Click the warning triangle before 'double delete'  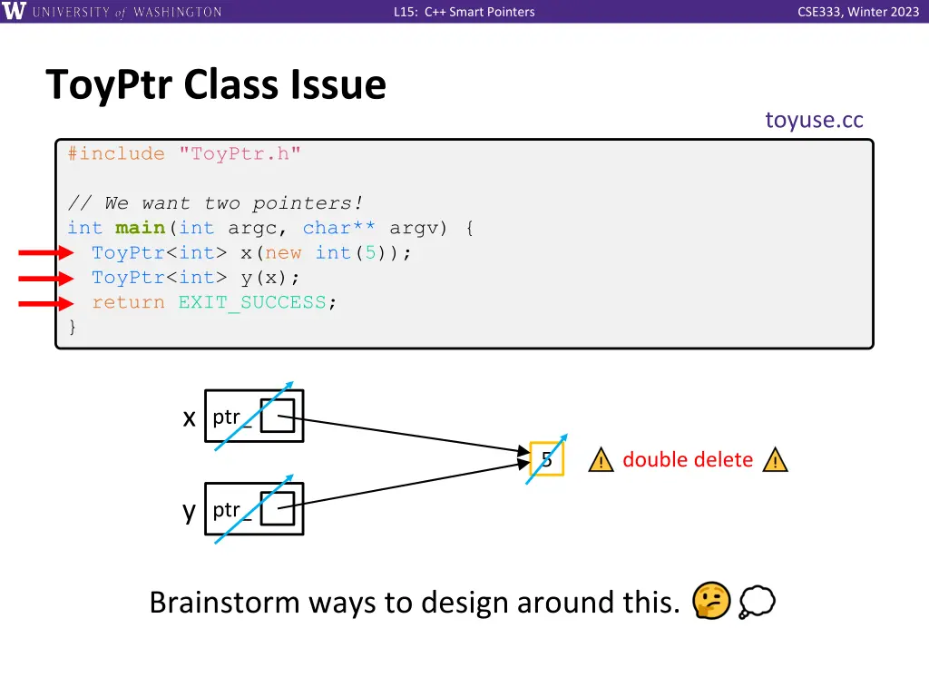coord(601,460)
